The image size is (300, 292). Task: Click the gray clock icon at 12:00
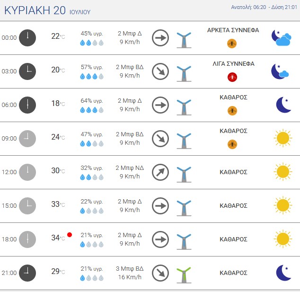(27, 172)
